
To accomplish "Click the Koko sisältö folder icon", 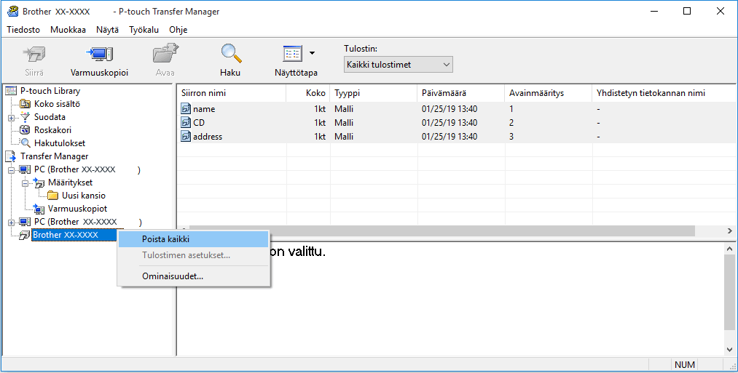I will (25, 104).
